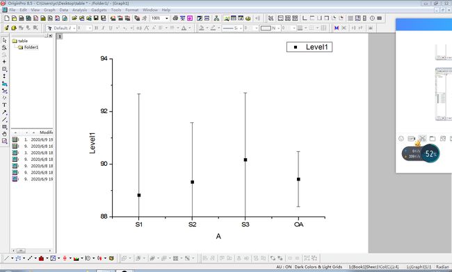Click the Level1 Y axis title
Image resolution: width=452 pixels, height=272 pixels.
92,143
